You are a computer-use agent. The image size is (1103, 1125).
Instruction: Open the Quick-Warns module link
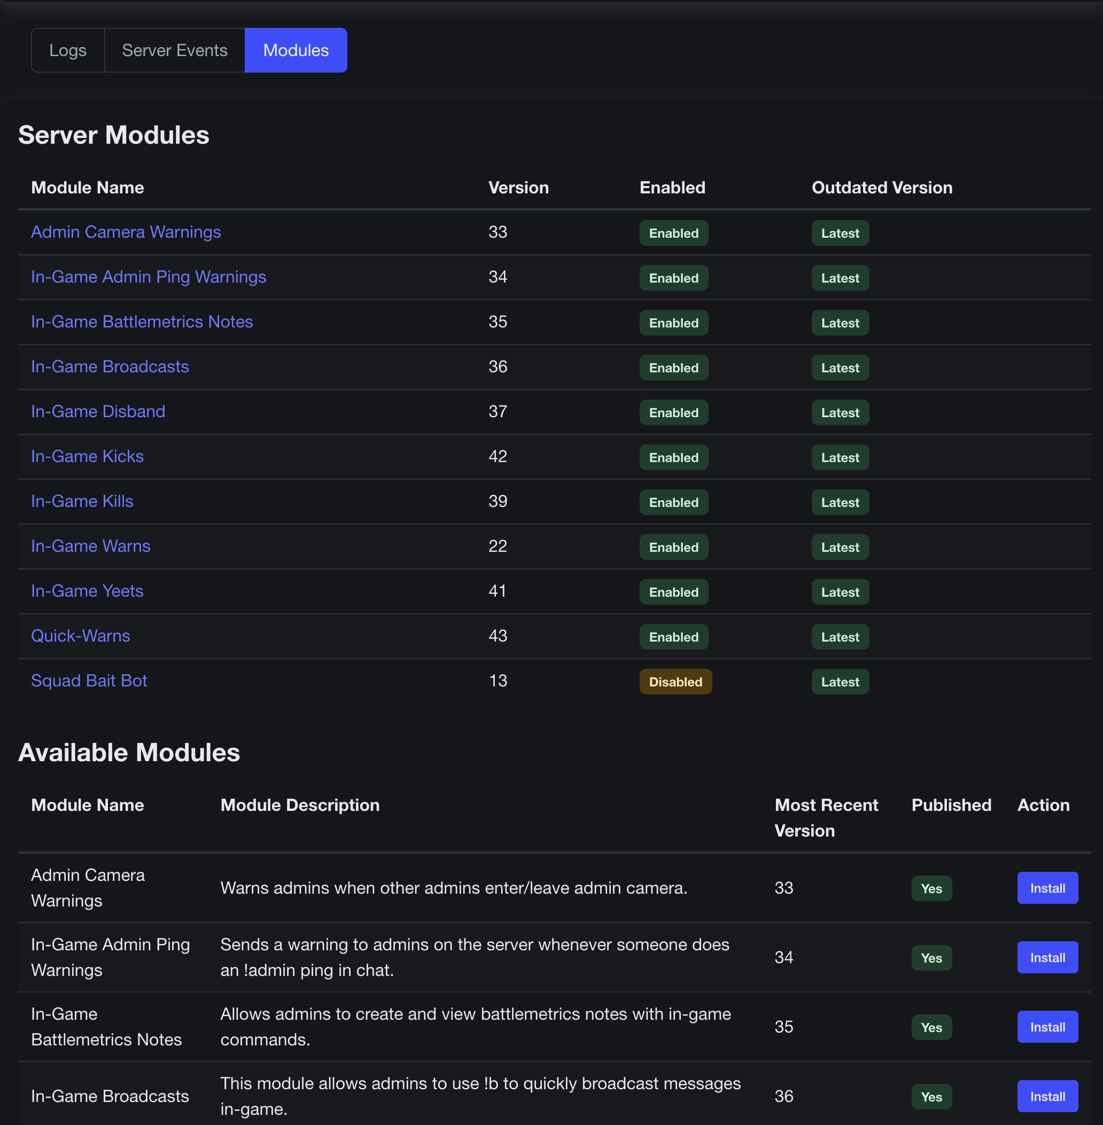coord(81,636)
